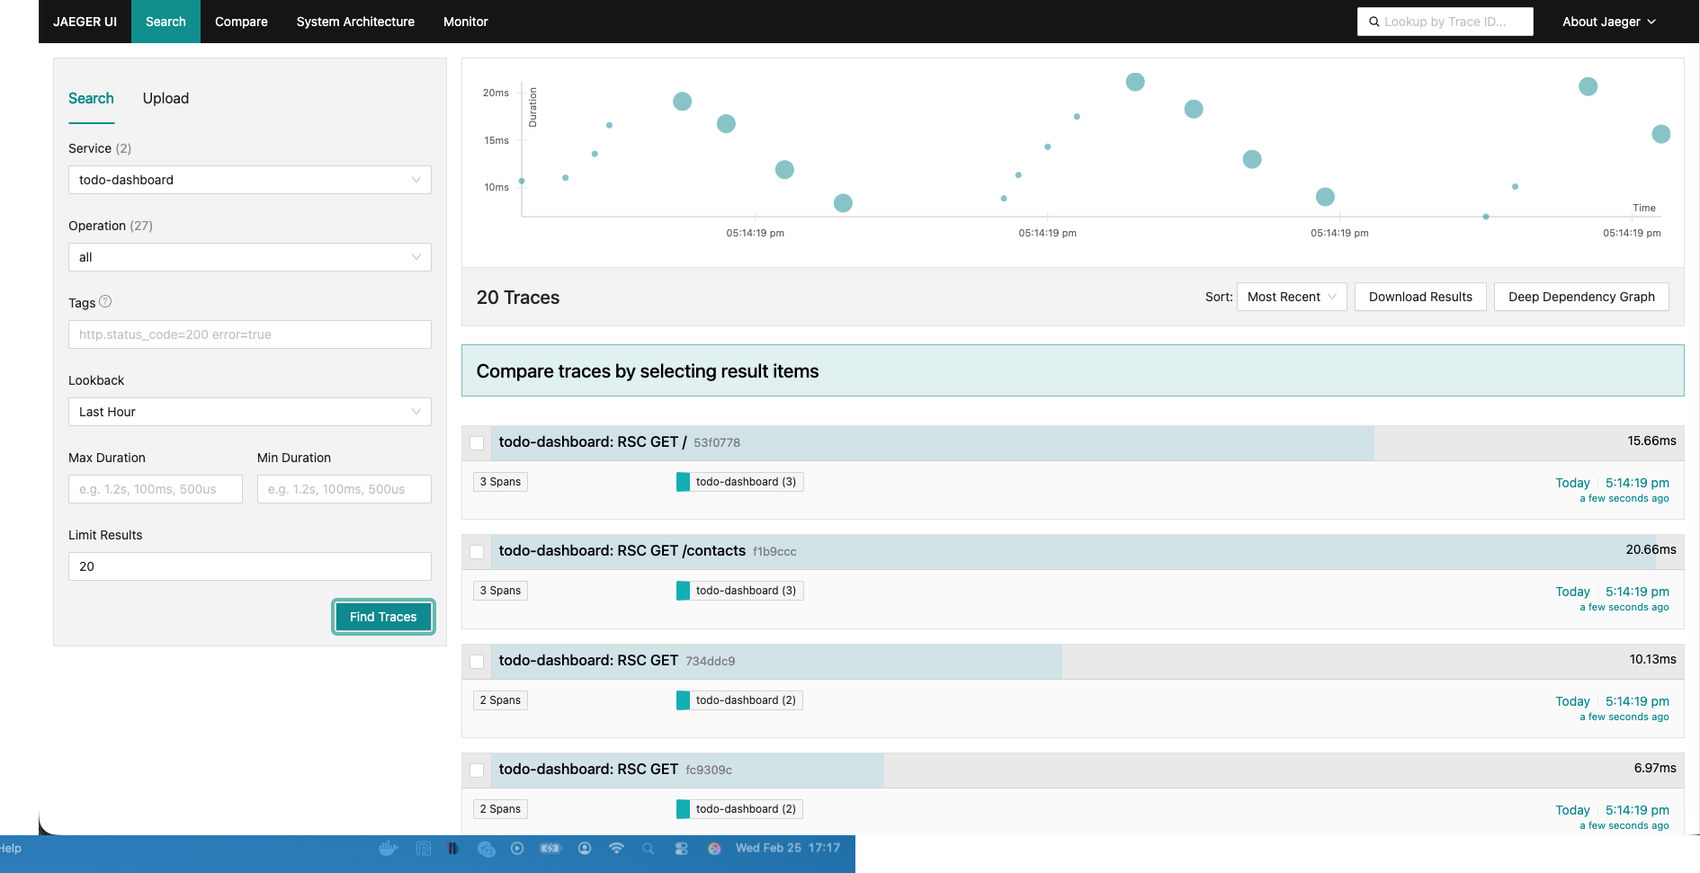Open Control Center icon in menu bar
This screenshot has width=1700, height=873.
pos(681,848)
